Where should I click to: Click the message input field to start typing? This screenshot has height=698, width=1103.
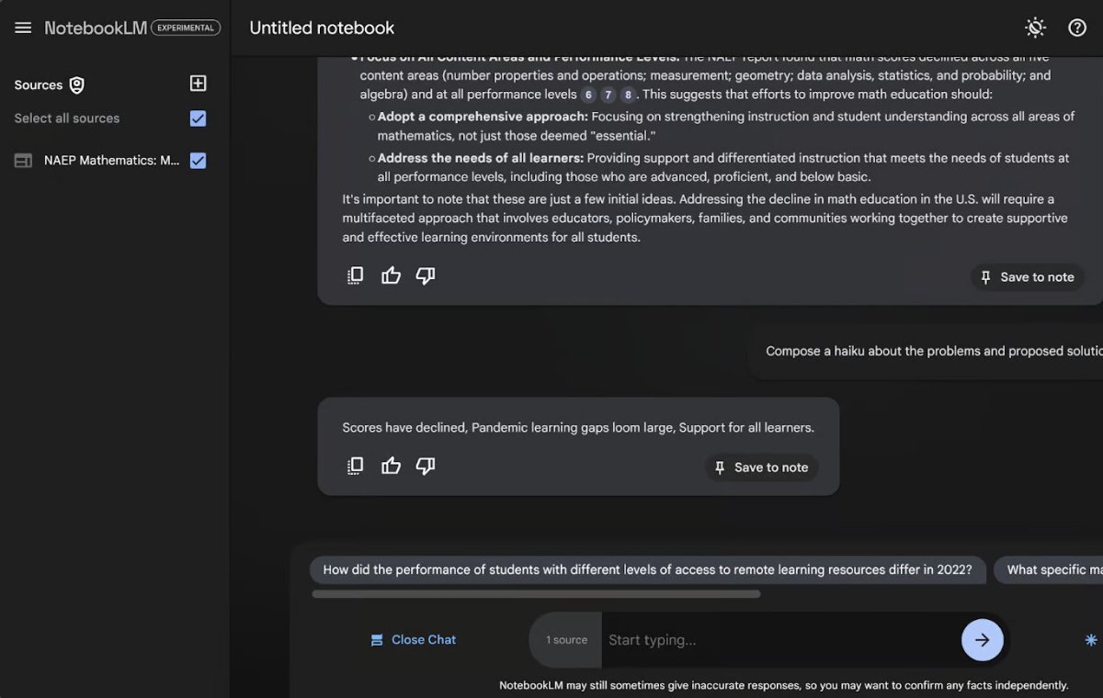(735, 640)
